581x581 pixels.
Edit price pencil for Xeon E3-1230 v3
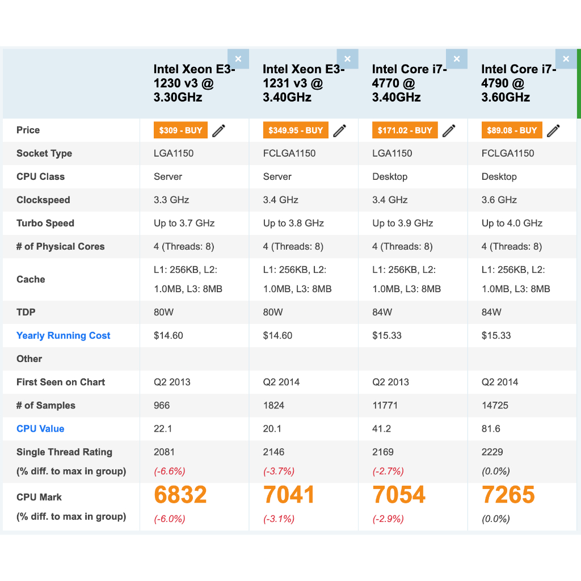[x=218, y=130]
